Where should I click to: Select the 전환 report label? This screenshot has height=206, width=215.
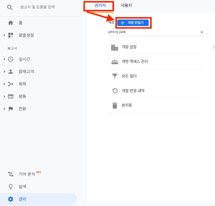pos(22,109)
